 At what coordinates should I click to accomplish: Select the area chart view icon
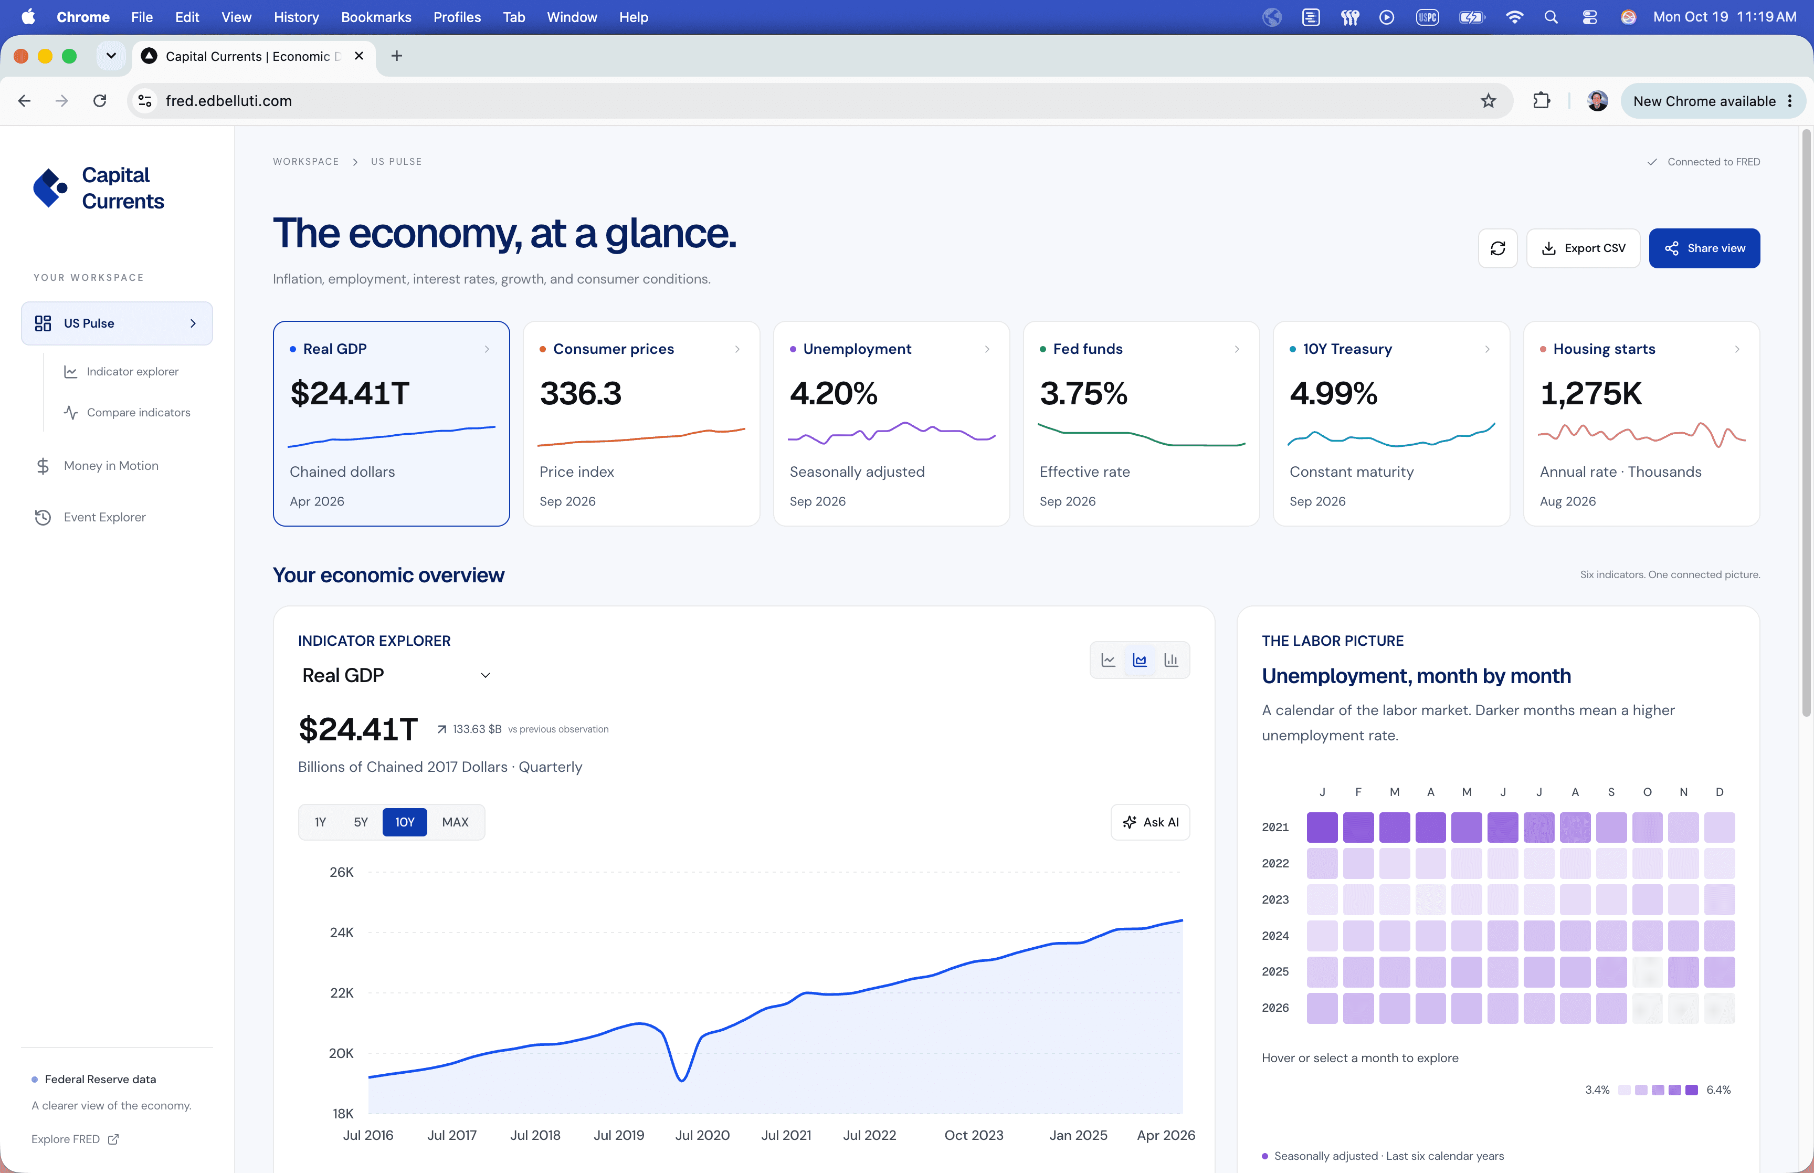[x=1140, y=659]
